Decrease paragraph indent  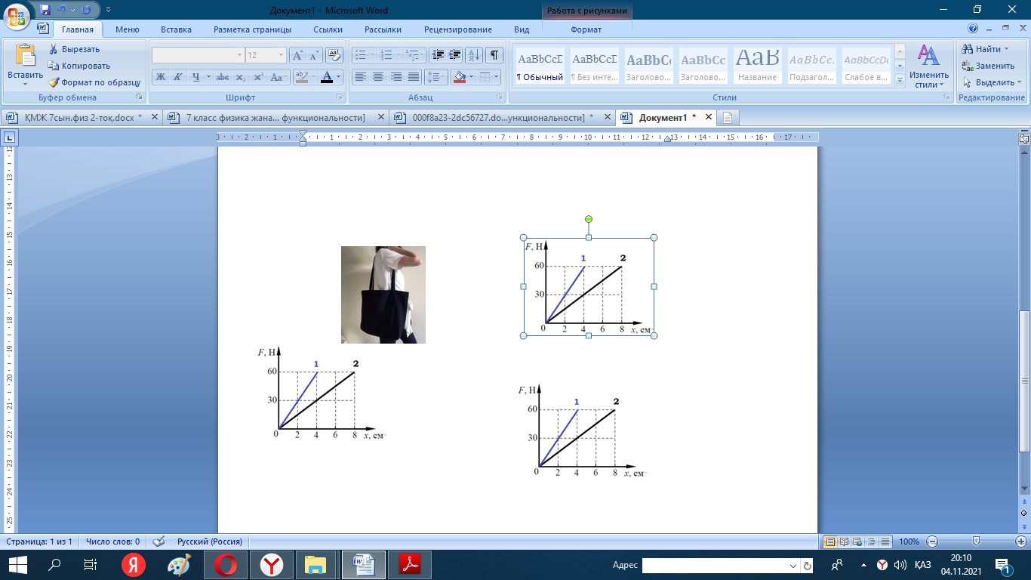click(438, 55)
